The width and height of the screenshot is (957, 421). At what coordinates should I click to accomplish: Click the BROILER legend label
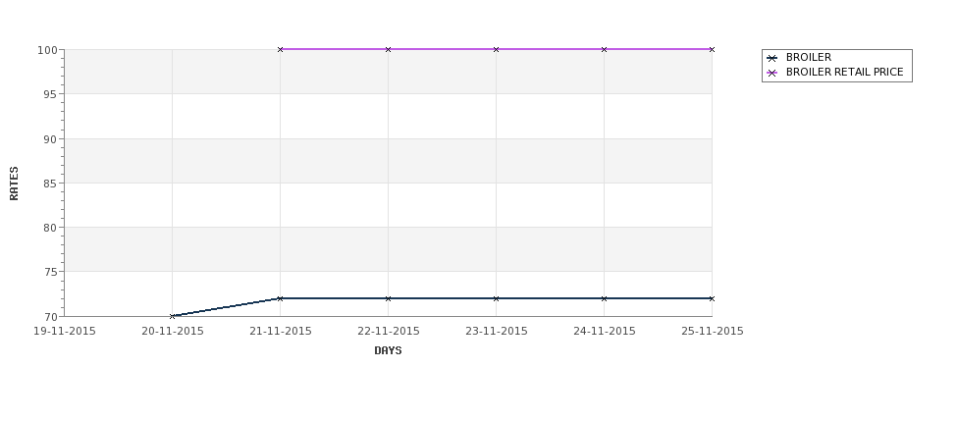click(809, 57)
